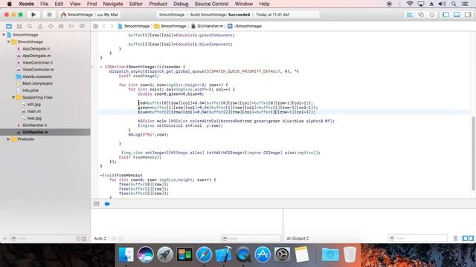Viewport: 476px width, 267px height.
Task: Toggle the debug area visibility
Action: (x=457, y=15)
